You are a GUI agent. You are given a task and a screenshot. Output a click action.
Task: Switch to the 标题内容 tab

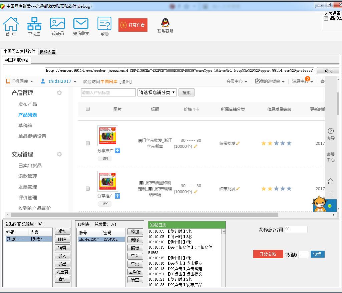click(x=48, y=52)
